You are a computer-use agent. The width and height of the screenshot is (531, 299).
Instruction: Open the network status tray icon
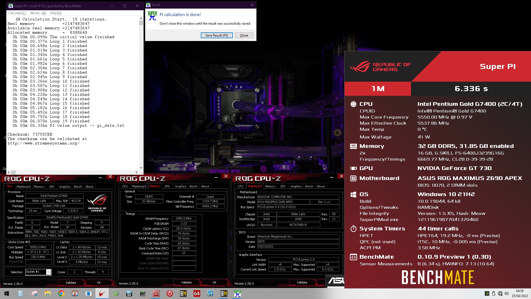point(500,293)
